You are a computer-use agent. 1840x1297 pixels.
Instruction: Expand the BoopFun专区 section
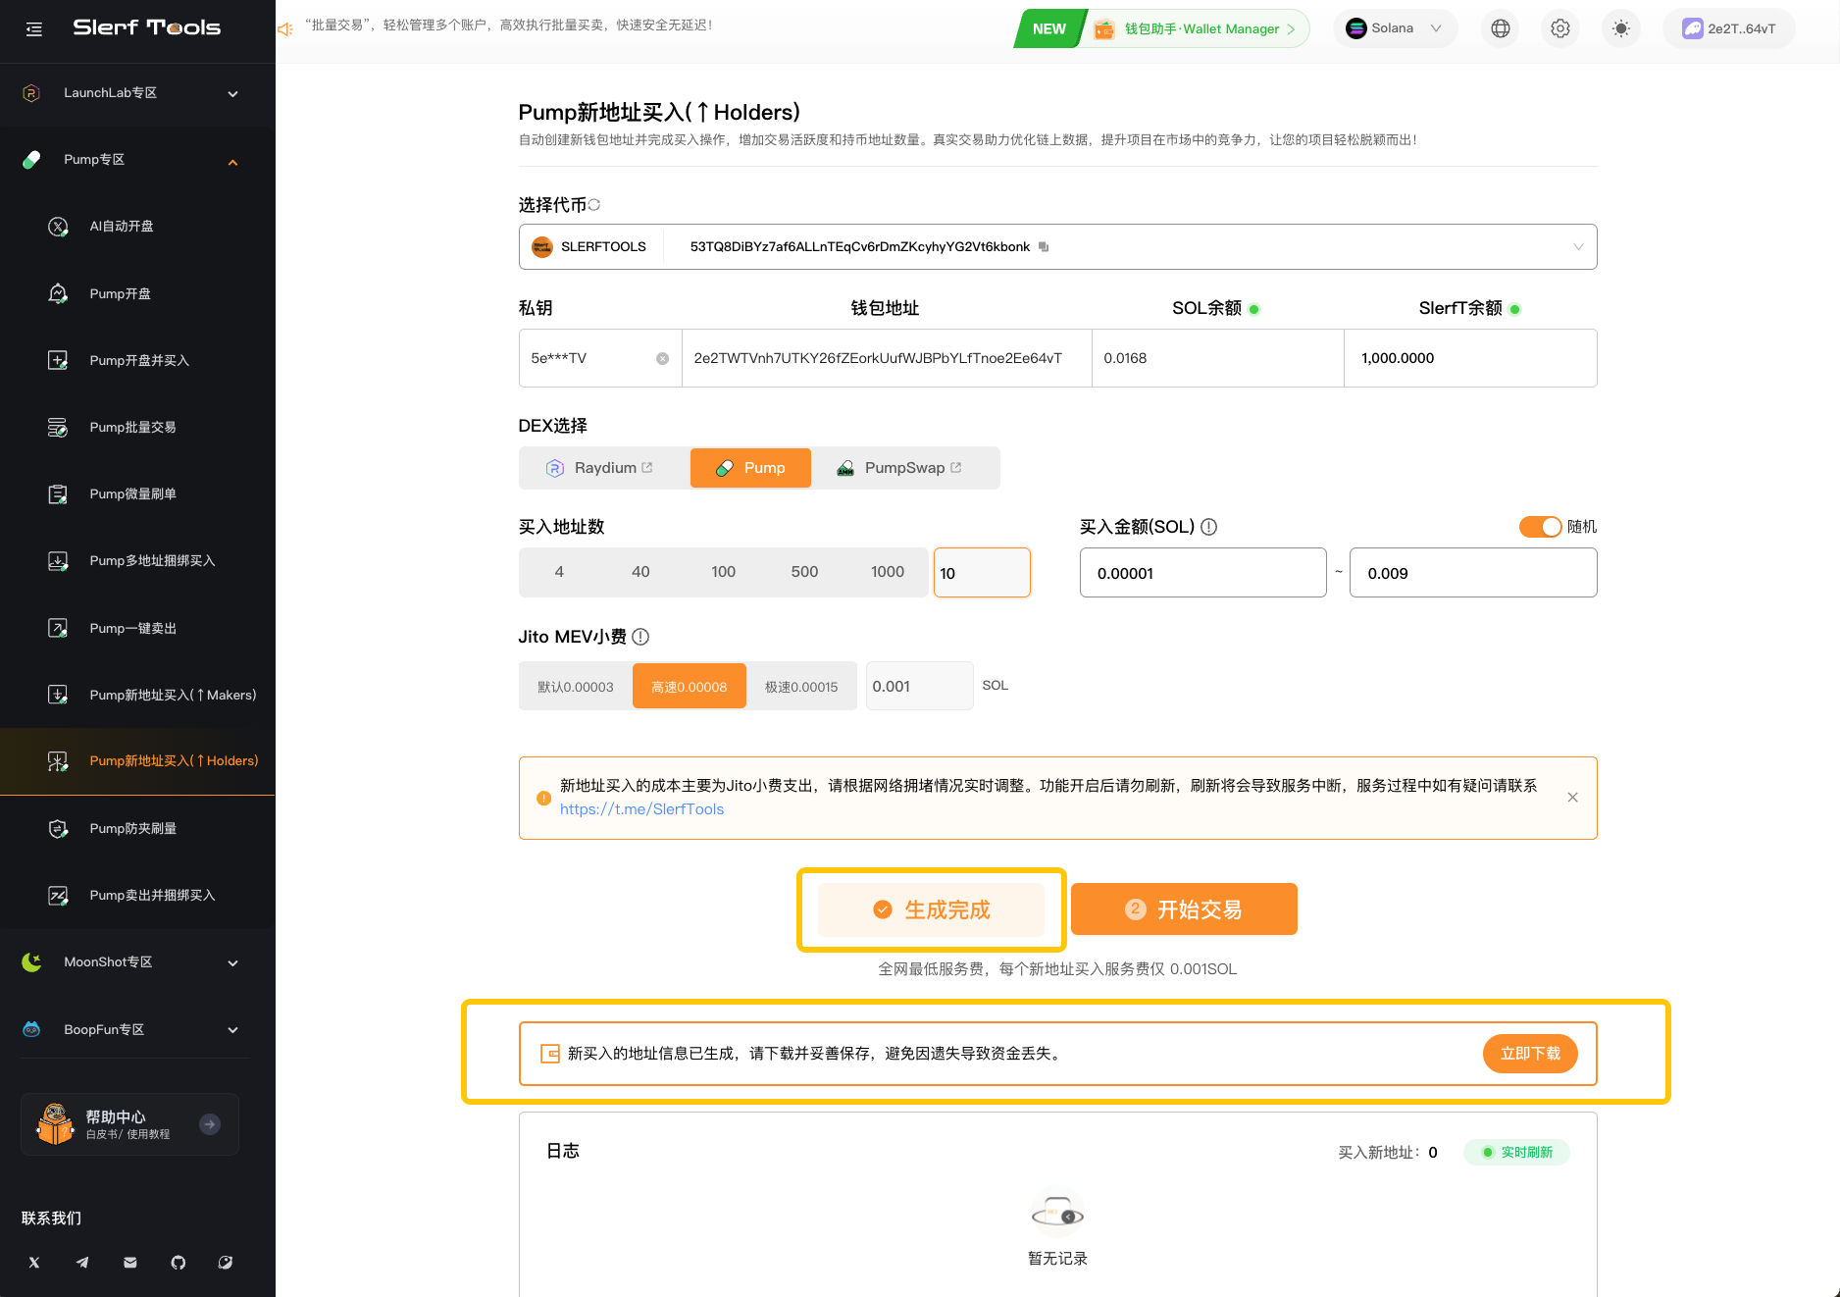137,1030
